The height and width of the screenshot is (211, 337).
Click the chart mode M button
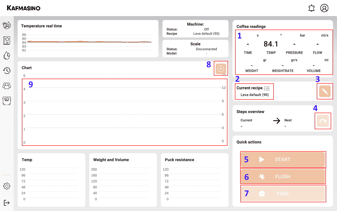221,69
